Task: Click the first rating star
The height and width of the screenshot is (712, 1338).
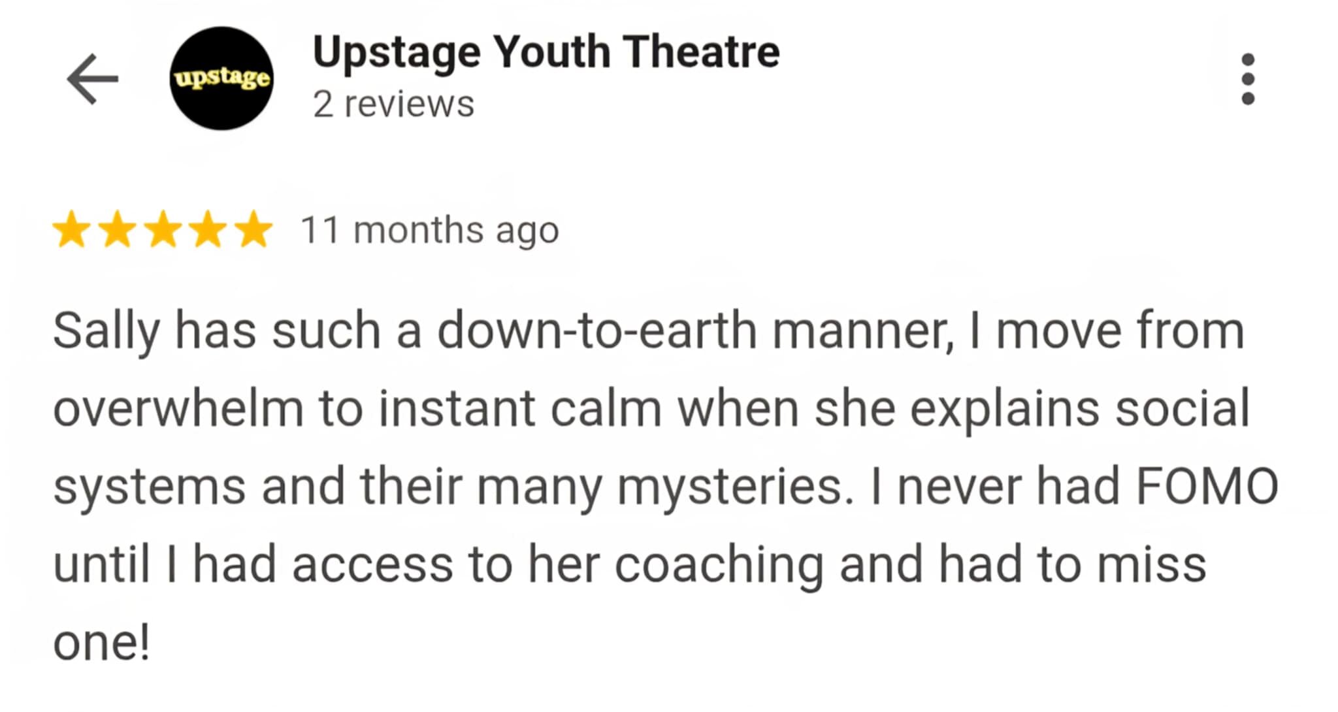Action: point(72,231)
